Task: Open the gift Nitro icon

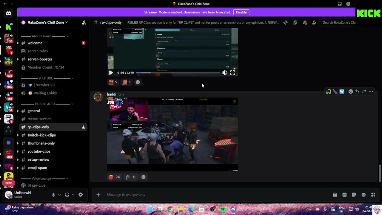Action: coord(335,195)
